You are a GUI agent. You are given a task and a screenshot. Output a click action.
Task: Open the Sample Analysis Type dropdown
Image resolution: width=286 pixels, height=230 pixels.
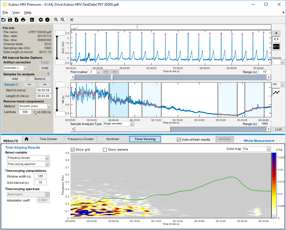pyautogui.click(x=118, y=124)
